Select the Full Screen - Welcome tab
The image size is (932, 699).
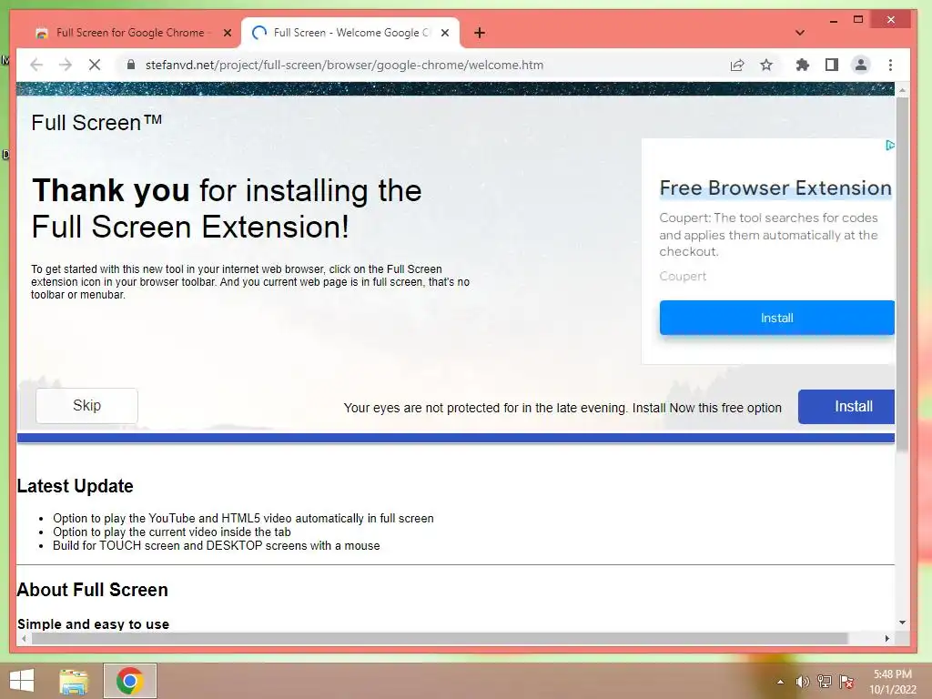point(350,33)
